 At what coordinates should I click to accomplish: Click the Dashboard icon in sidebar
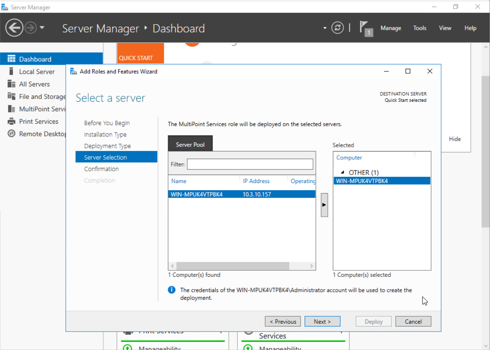coord(11,59)
